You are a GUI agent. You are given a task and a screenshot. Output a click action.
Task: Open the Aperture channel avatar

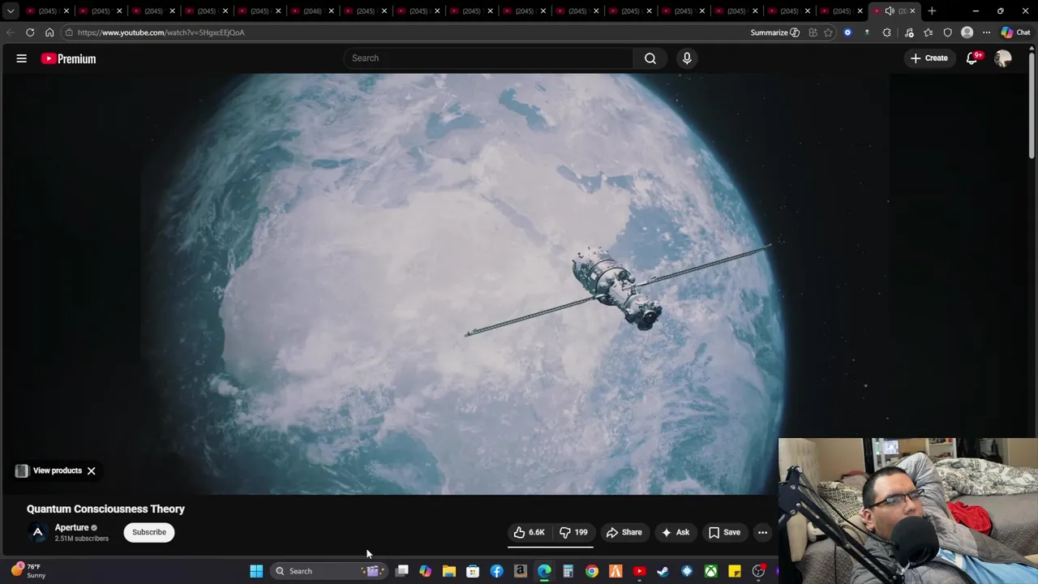pos(37,532)
